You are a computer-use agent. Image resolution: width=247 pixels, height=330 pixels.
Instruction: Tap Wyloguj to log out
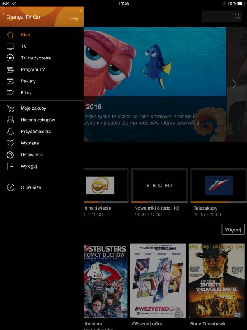coord(29,166)
